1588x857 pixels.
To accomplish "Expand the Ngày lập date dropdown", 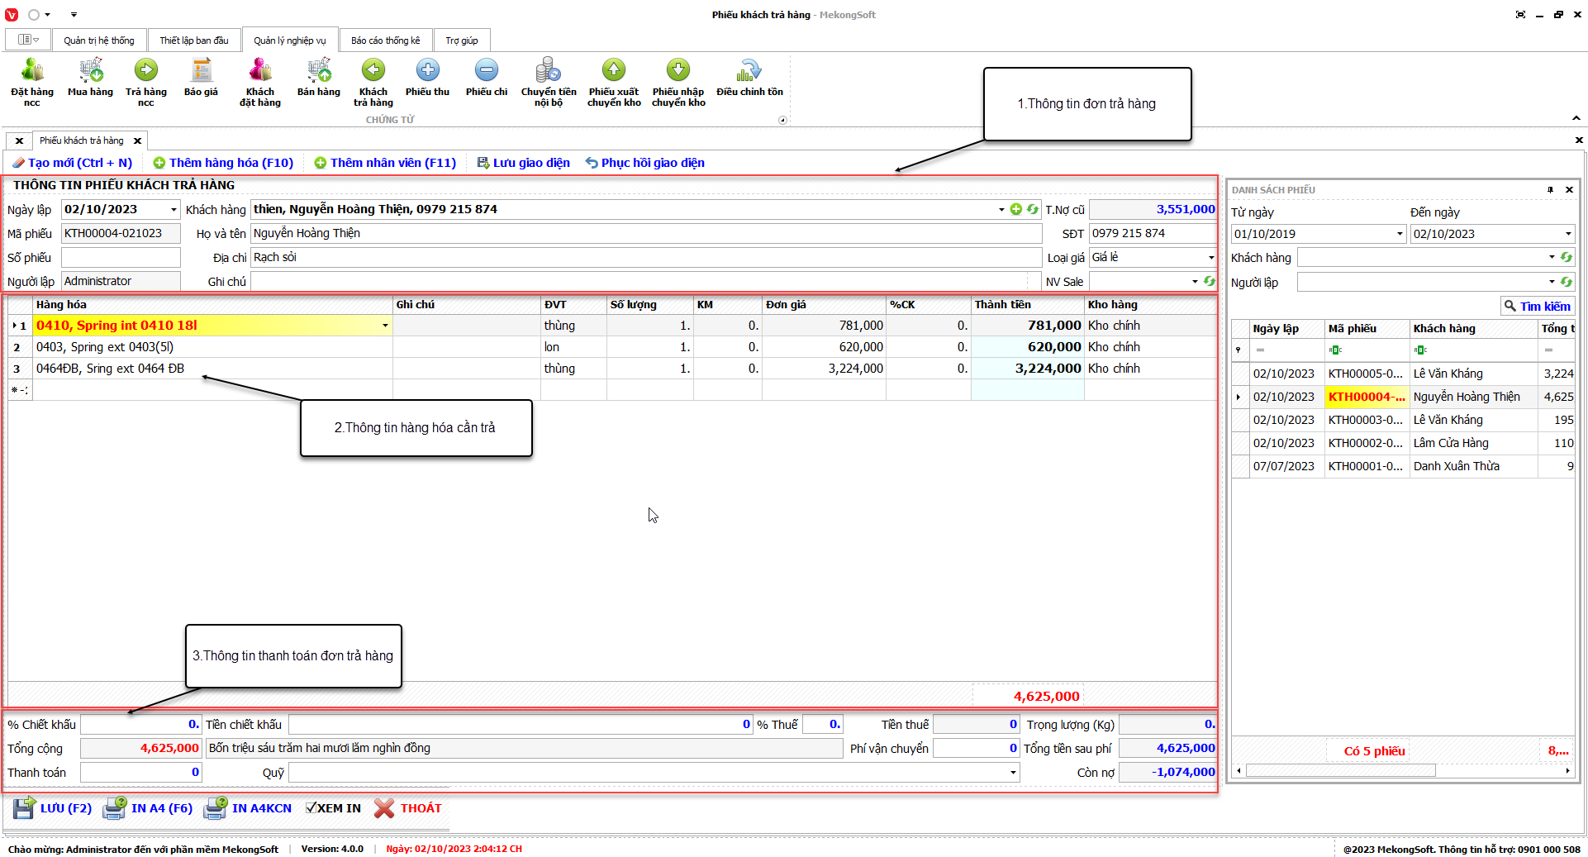I will [x=174, y=210].
